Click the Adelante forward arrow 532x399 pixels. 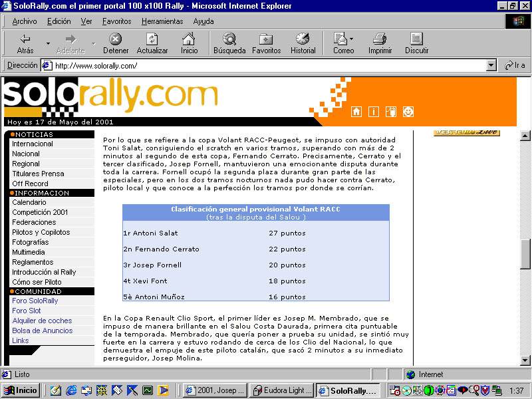coord(70,43)
